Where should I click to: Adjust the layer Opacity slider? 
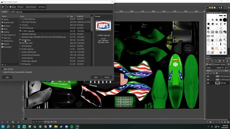218,71
